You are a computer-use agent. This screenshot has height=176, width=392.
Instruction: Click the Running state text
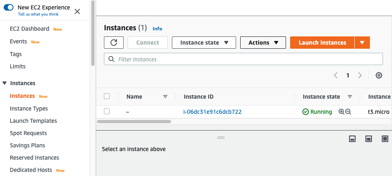click(321, 112)
